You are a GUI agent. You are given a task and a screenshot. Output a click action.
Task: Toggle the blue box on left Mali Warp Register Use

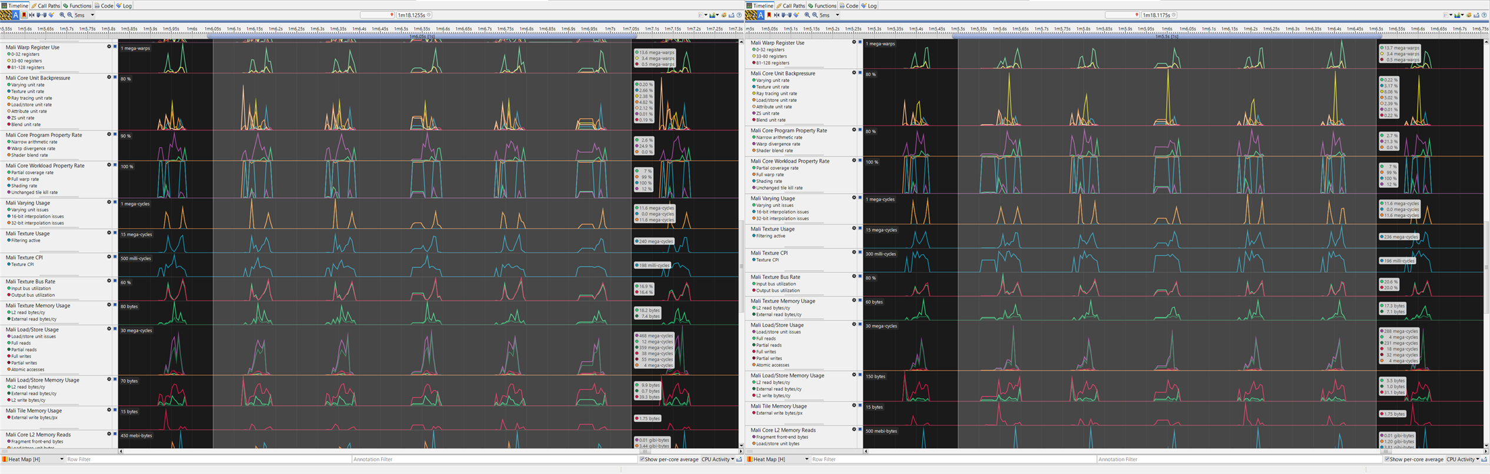115,46
